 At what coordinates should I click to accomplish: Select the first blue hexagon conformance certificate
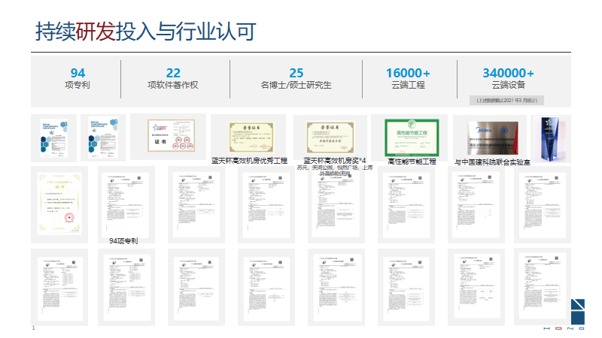[58, 137]
